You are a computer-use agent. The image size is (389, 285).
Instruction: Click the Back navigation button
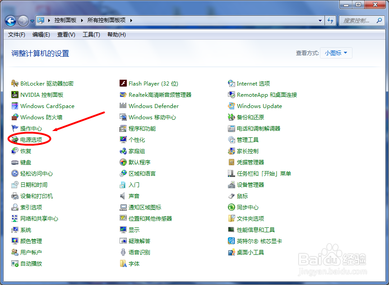click(x=11, y=21)
